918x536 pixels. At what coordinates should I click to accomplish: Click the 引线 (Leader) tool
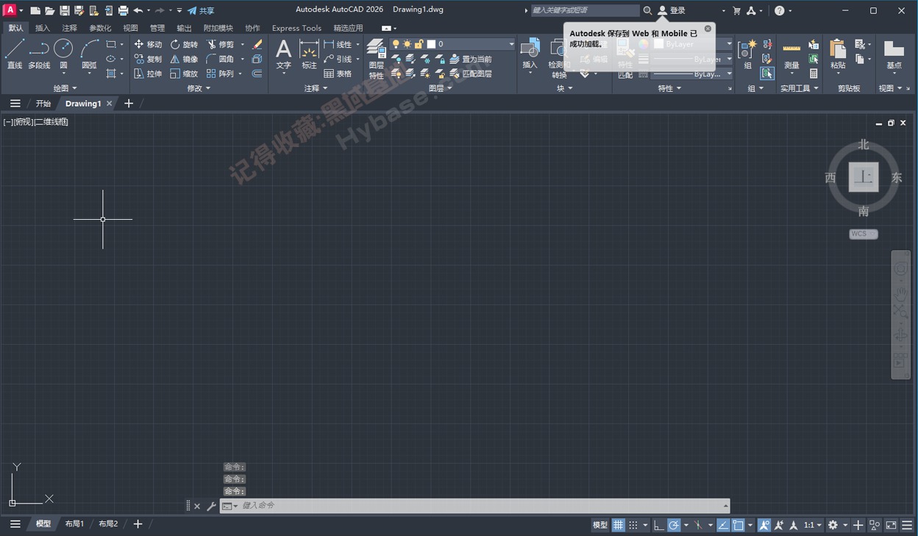tap(338, 59)
